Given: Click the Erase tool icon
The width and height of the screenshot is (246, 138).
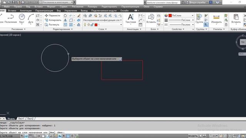Looking at the screenshot, I should [x=79, y=15].
